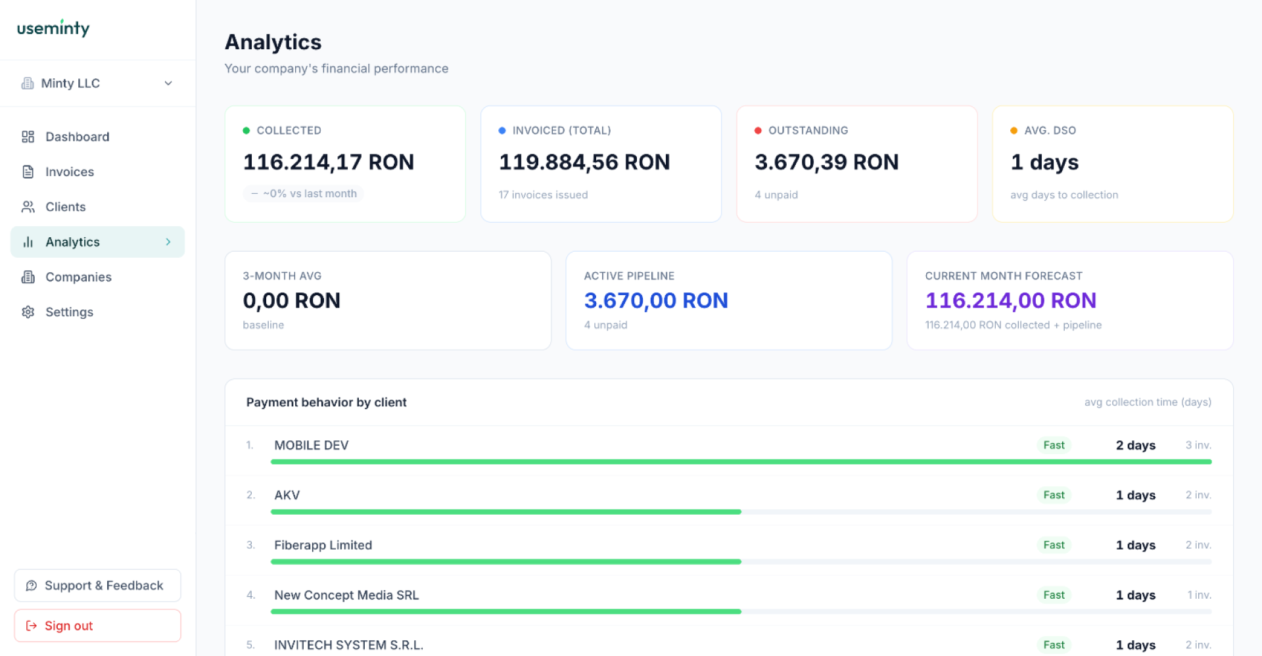
Task: Click the building icon beside Minty LLC
Action: pos(28,83)
